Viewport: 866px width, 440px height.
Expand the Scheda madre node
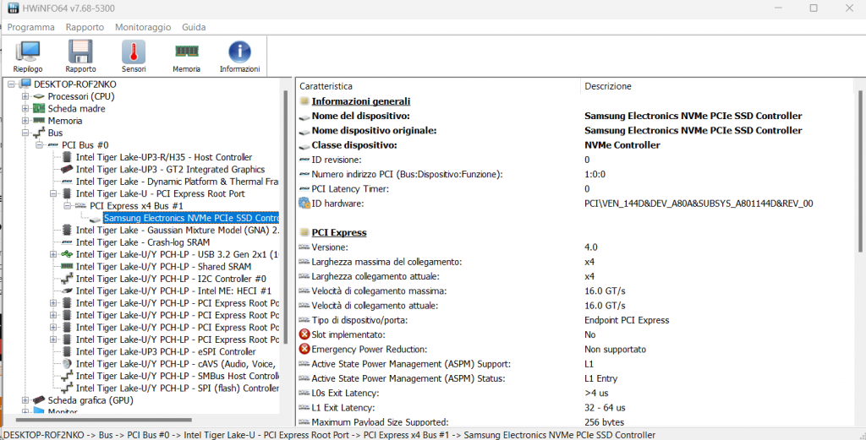coord(25,109)
